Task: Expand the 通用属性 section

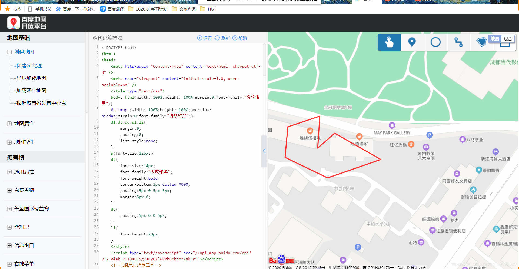Action: point(9,172)
